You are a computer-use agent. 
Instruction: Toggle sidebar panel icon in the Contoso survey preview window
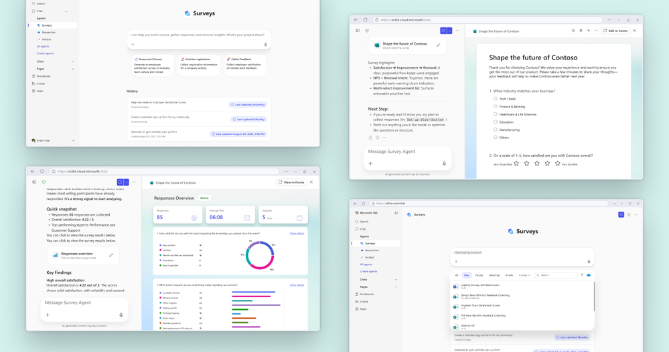click(x=358, y=31)
